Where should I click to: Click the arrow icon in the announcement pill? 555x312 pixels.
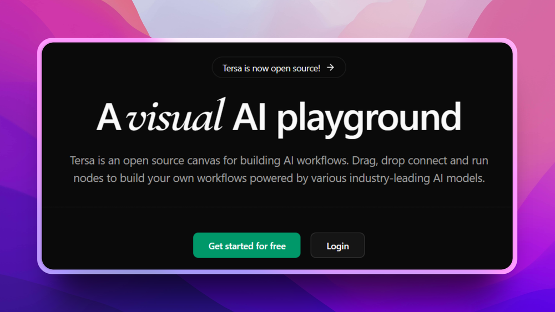(x=330, y=68)
